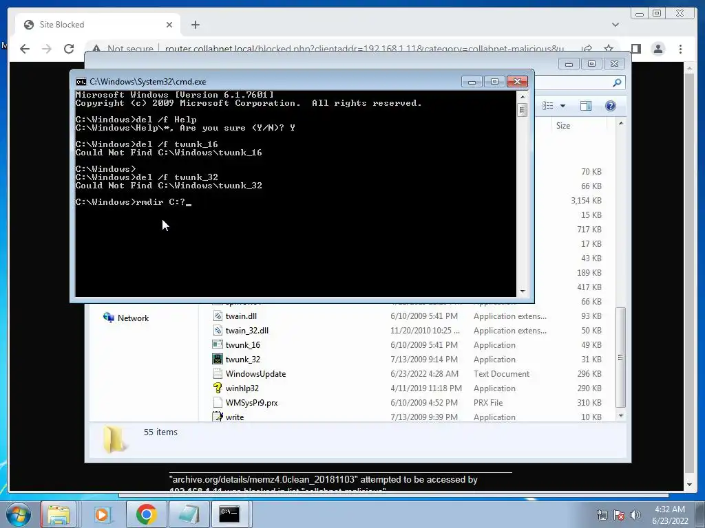Viewport: 705px width, 528px height.
Task: Share this page from address bar
Action: [x=587, y=49]
